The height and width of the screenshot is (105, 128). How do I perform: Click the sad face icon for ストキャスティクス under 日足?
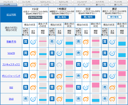pyautogui.click(x=86, y=65)
